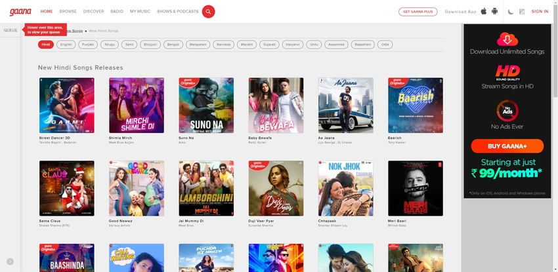Open the Puchda Hi Nahin album cover
Viewport: 558px width, 272px height.
click(x=206, y=258)
